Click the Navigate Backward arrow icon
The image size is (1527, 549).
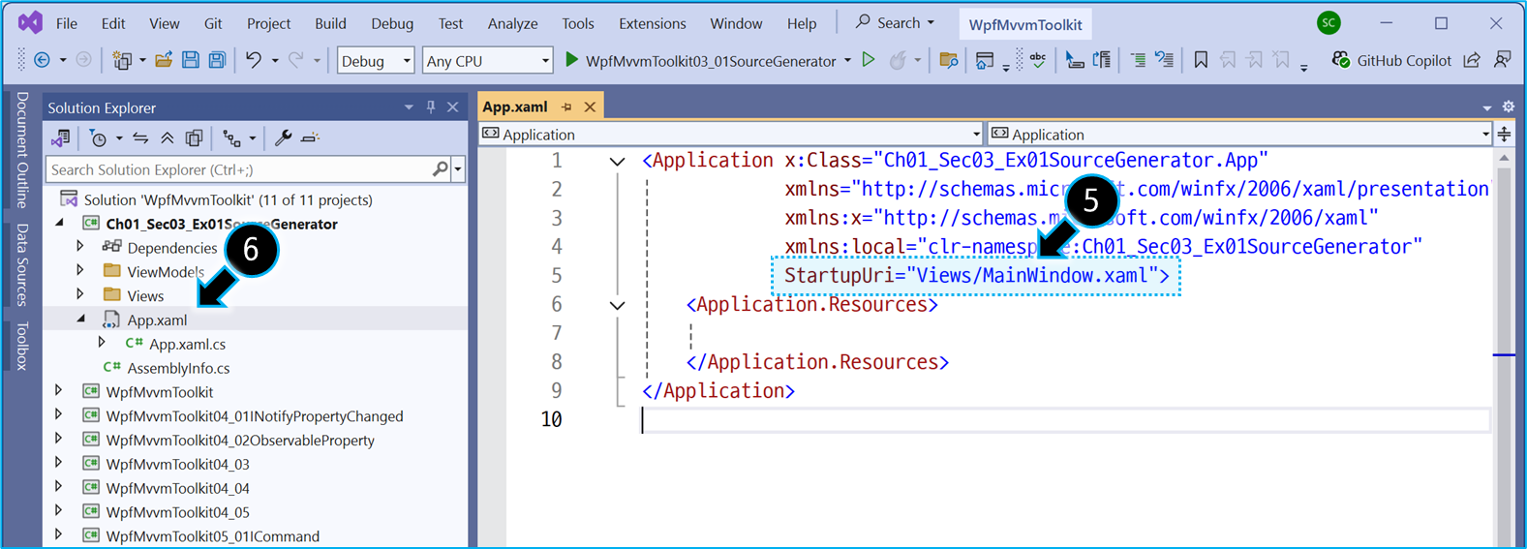point(42,60)
